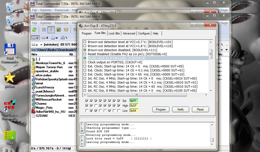Check Ext. Clock 14 CK + 0 ms option
The height and width of the screenshot is (152, 260).
pyautogui.click(x=85, y=66)
